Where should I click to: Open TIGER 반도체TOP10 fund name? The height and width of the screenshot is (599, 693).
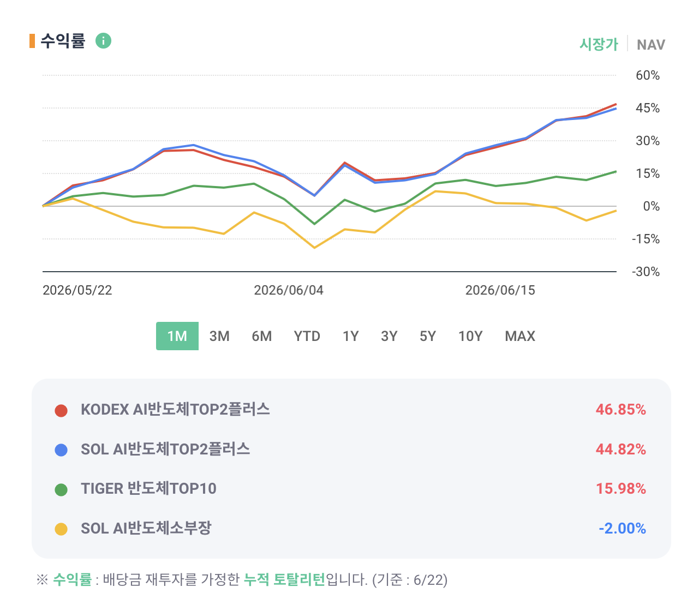[148, 488]
